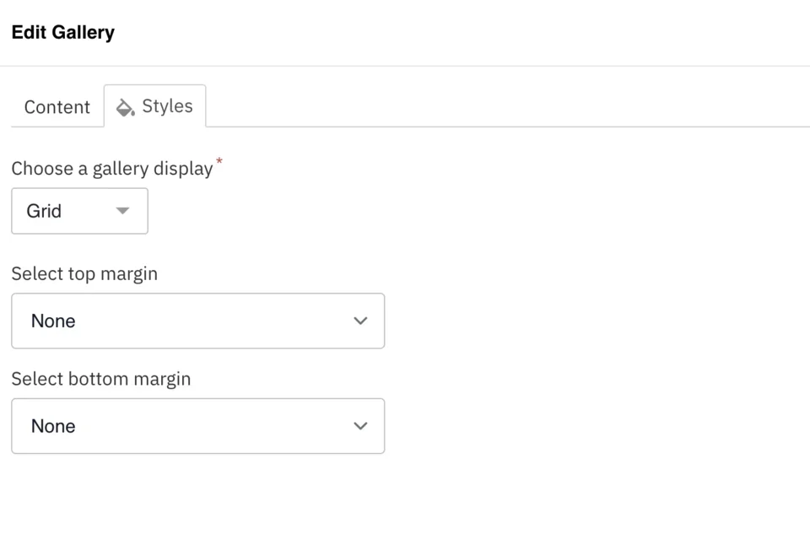Click the None value in bottom margin field
810x540 pixels.
(x=53, y=426)
